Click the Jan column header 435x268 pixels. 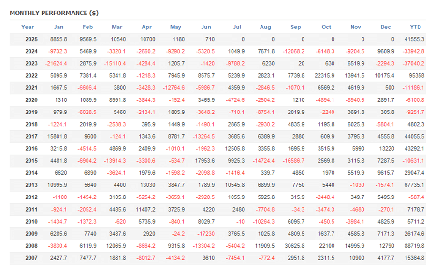click(x=58, y=27)
